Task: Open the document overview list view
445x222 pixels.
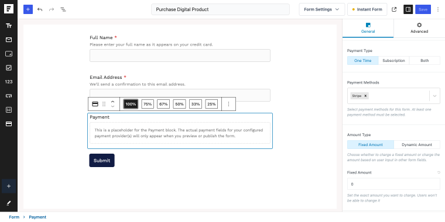Action: [x=63, y=9]
